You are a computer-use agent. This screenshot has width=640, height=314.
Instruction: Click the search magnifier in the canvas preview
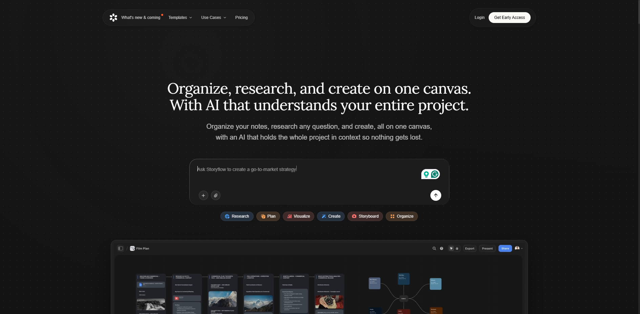tap(434, 248)
